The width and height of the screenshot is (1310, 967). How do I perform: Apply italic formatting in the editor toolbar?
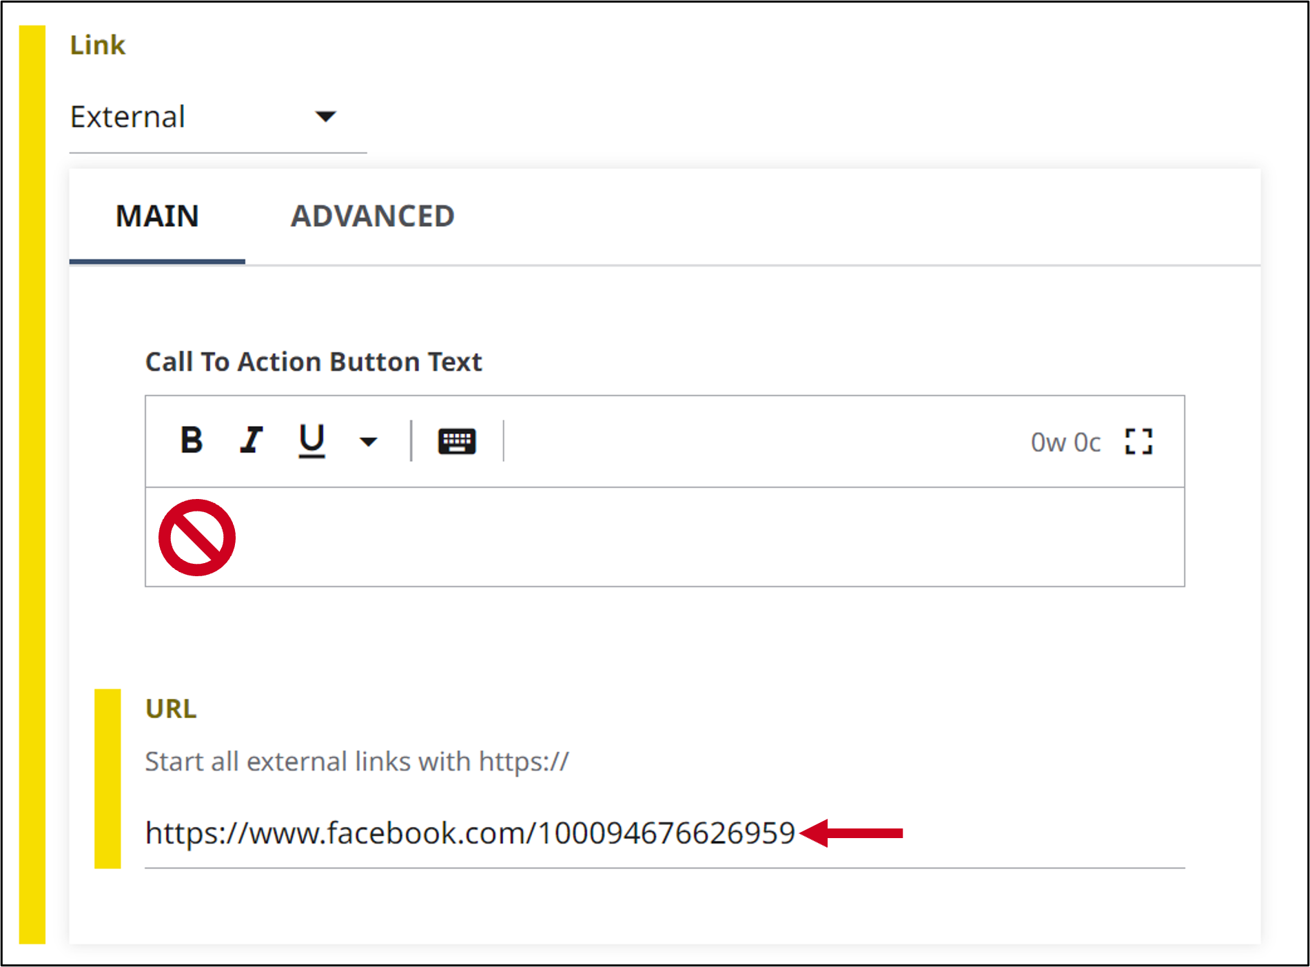click(x=252, y=440)
